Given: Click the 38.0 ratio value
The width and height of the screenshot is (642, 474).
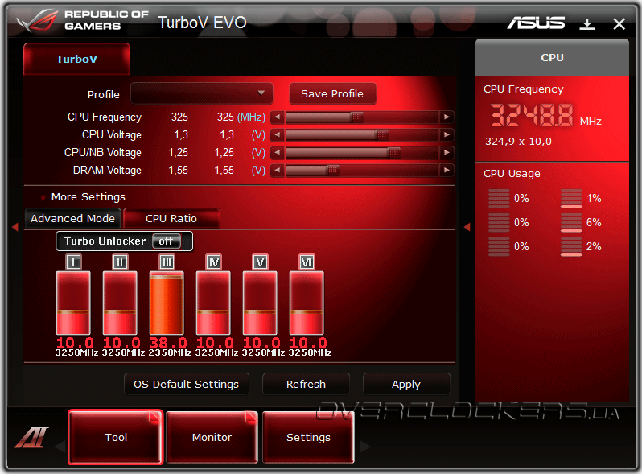Looking at the screenshot, I should tap(168, 343).
